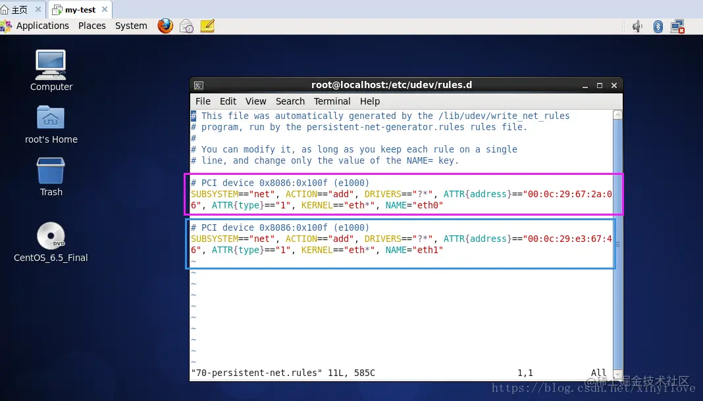Viewport: 703px width, 401px height.
Task: Select the Computer desktop icon
Action: pyautogui.click(x=51, y=70)
